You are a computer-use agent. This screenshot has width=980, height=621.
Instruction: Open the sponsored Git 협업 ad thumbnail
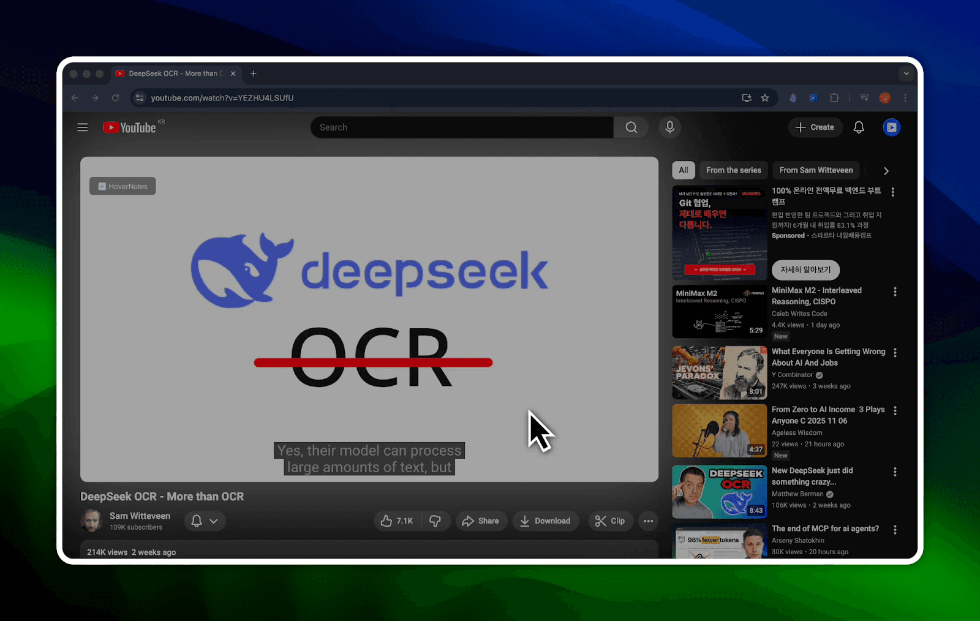click(720, 233)
